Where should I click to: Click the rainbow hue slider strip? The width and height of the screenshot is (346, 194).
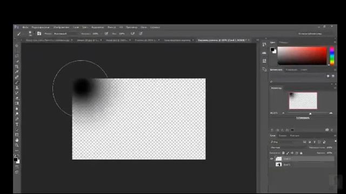(x=332, y=56)
